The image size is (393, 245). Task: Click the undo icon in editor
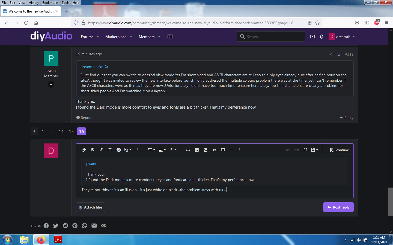pos(288,150)
